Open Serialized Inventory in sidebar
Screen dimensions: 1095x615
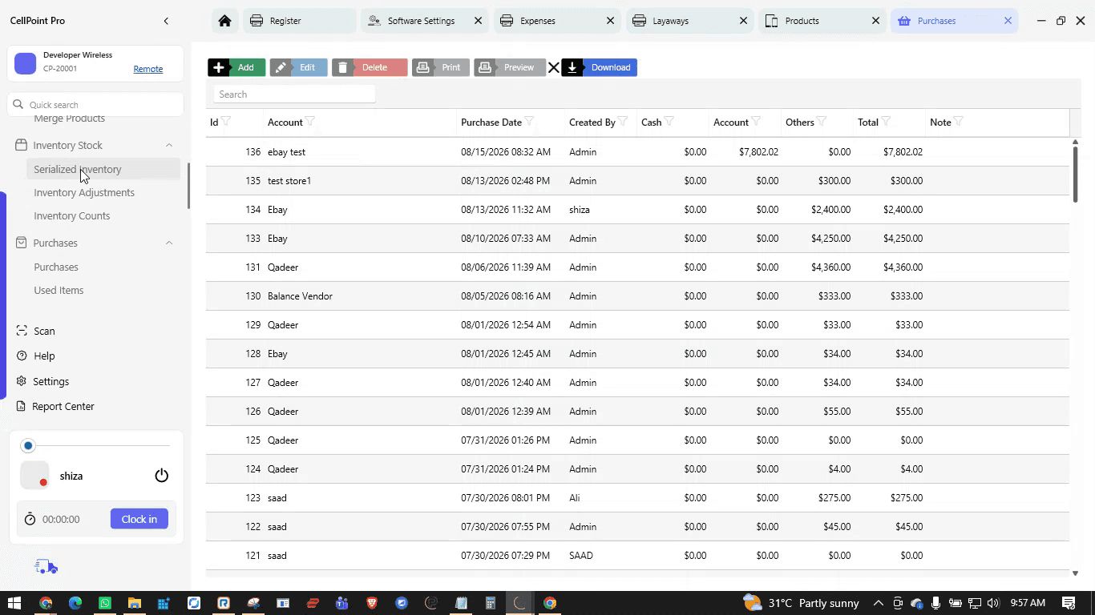point(78,169)
